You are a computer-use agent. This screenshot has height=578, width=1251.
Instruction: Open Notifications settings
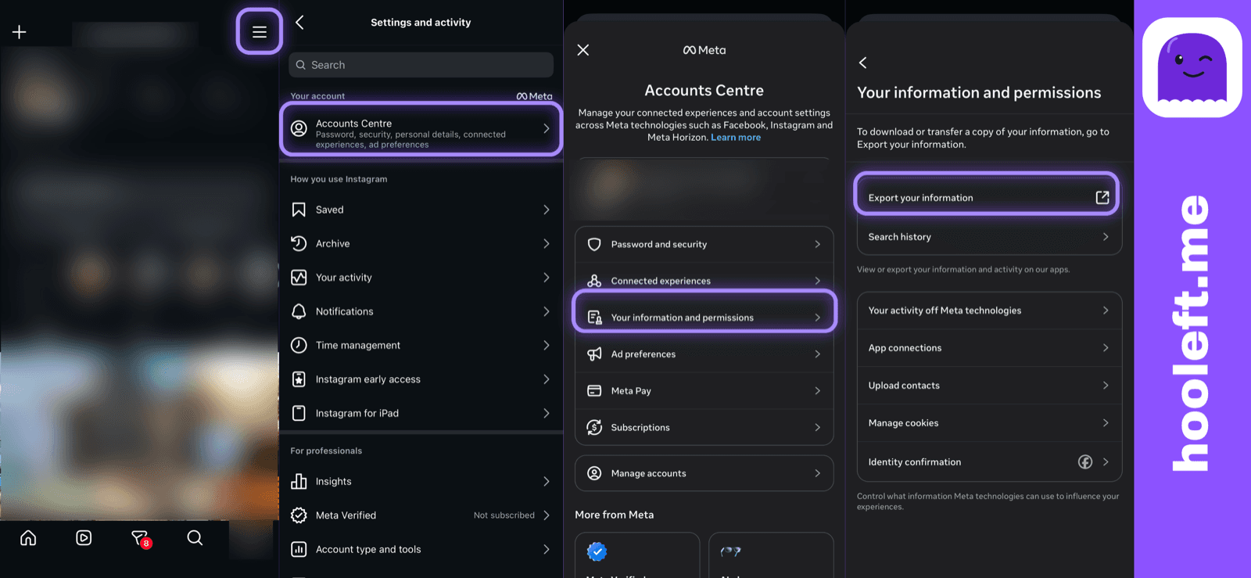pyautogui.click(x=421, y=311)
